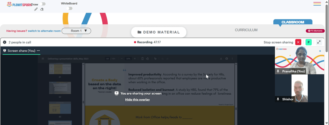
Task: Select PDF page thumbnail 62
Action: point(60,88)
